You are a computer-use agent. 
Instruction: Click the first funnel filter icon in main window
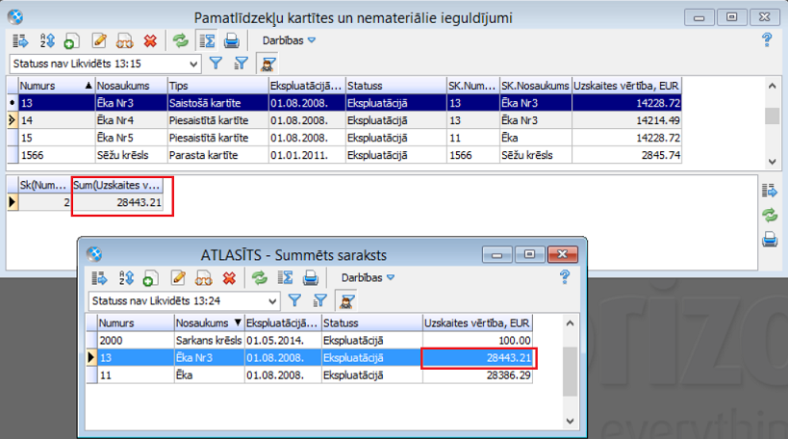216,64
